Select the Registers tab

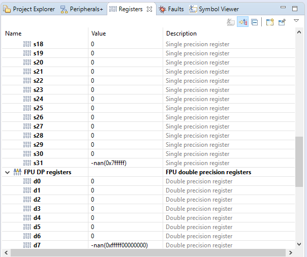click(131, 9)
